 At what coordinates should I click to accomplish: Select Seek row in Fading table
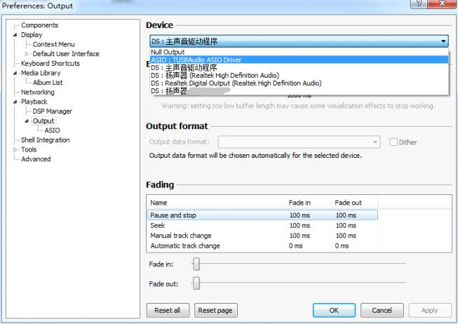point(158,226)
